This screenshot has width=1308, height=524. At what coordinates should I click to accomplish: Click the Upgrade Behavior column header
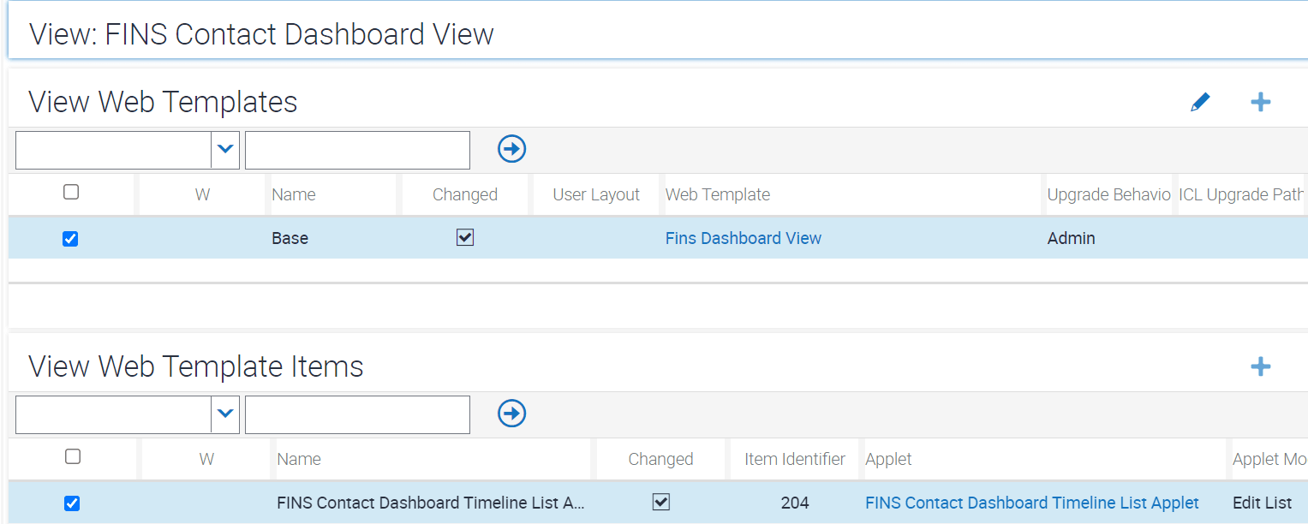[1108, 194]
